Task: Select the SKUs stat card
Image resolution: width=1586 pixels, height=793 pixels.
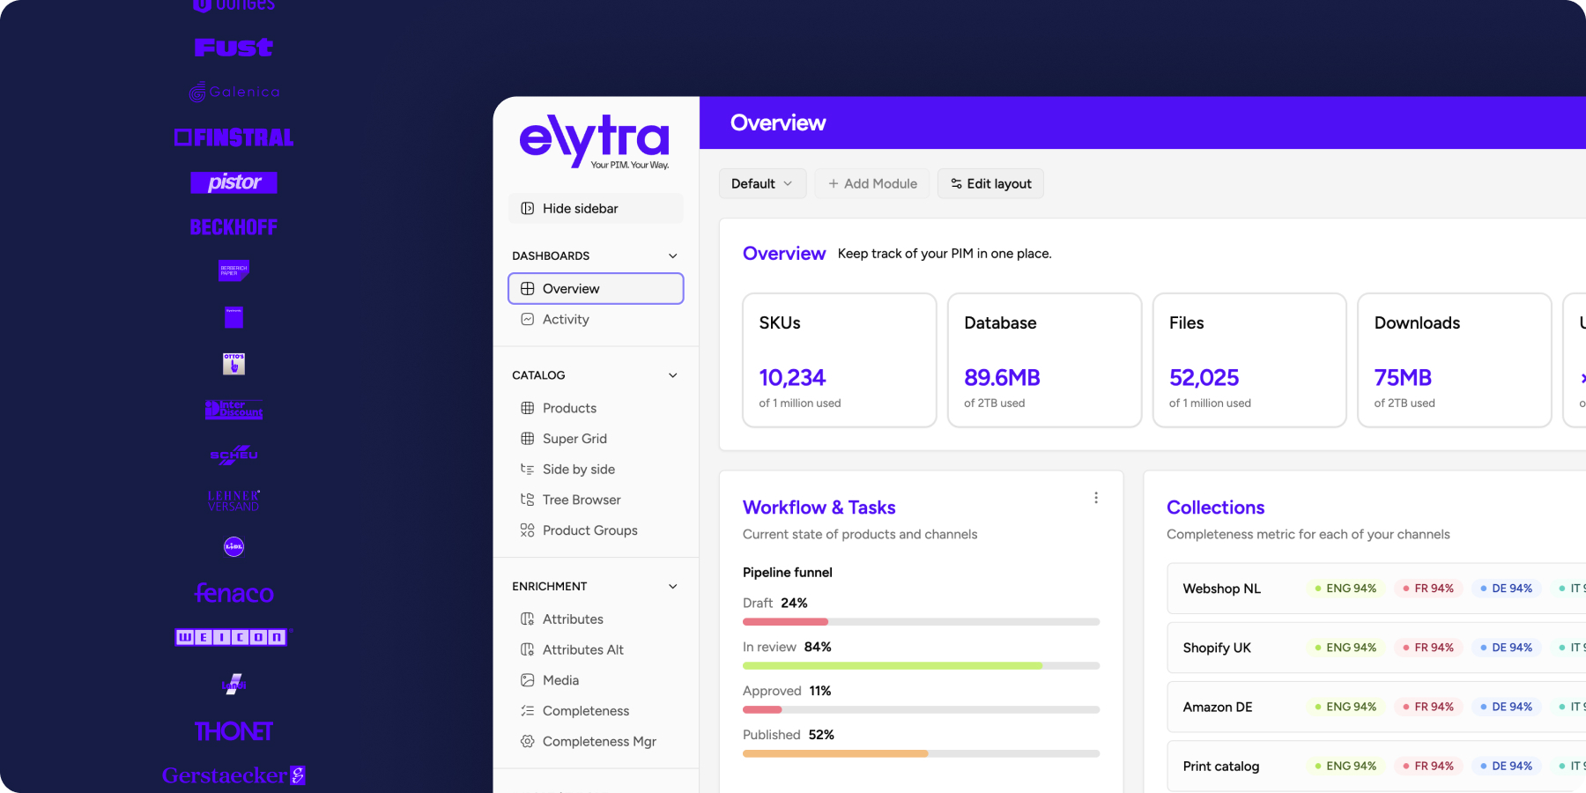Action: [x=839, y=360]
